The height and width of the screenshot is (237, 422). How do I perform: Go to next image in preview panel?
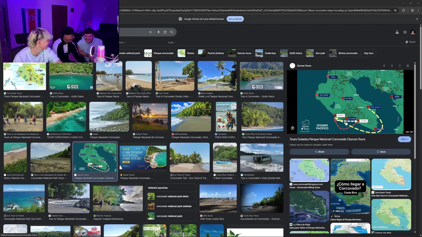tap(392, 66)
